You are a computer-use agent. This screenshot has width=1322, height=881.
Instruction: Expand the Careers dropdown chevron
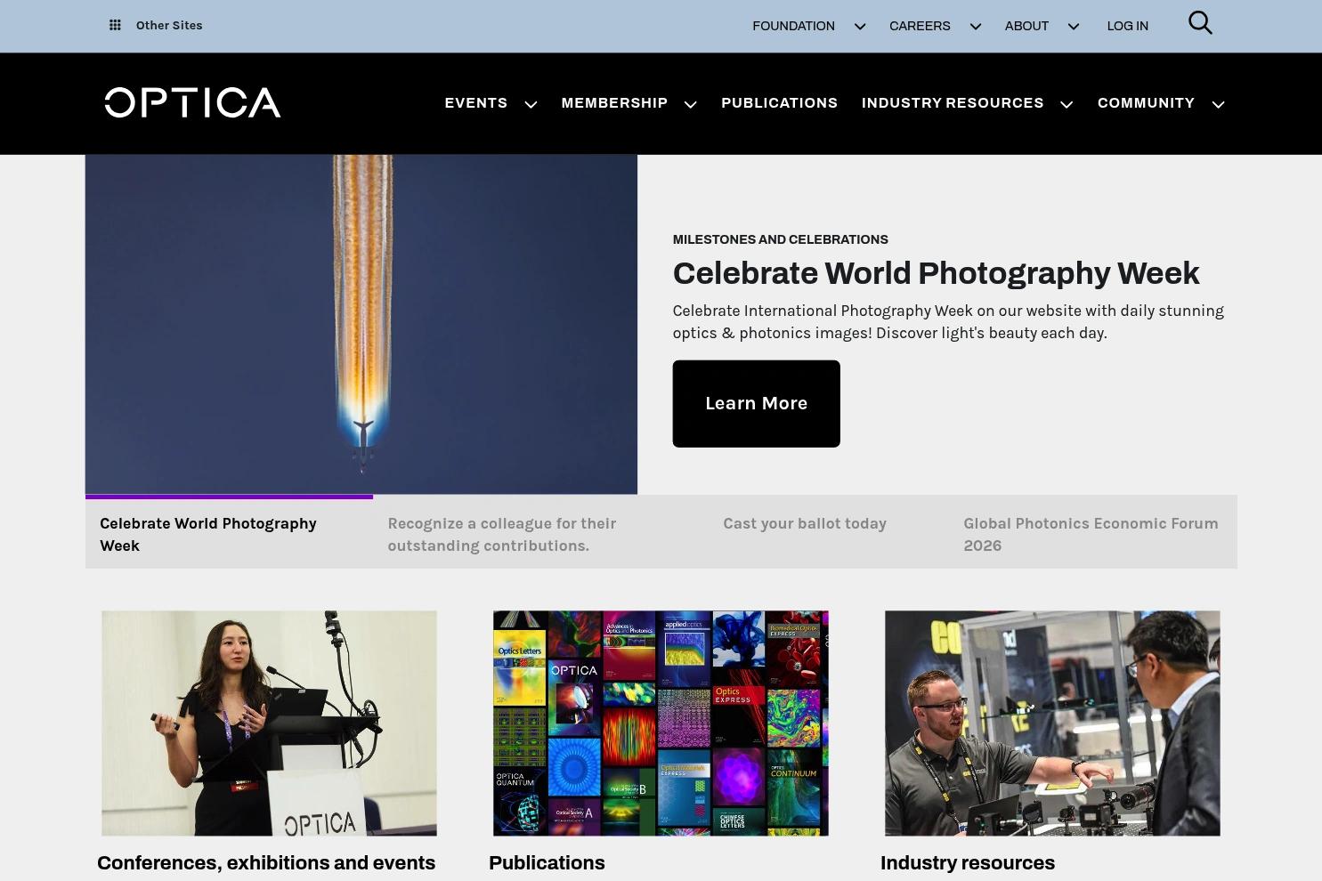click(976, 27)
